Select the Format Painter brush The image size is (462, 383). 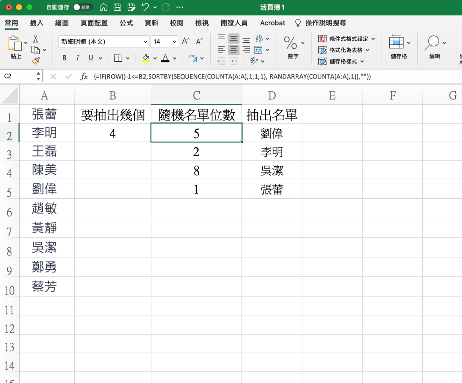tap(35, 61)
